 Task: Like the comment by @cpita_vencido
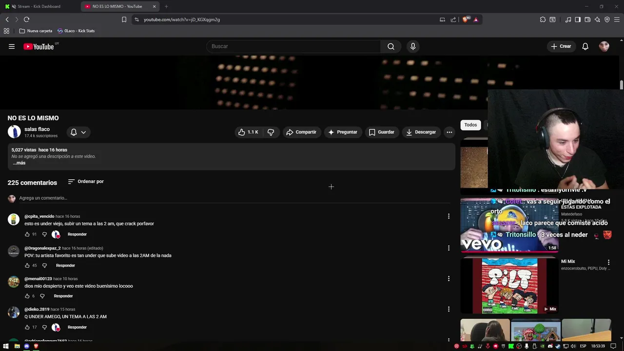tap(27, 234)
